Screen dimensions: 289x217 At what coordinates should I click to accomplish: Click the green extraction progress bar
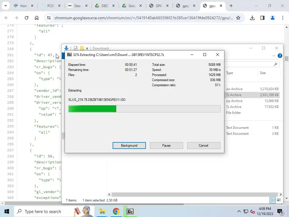[x=144, y=109]
